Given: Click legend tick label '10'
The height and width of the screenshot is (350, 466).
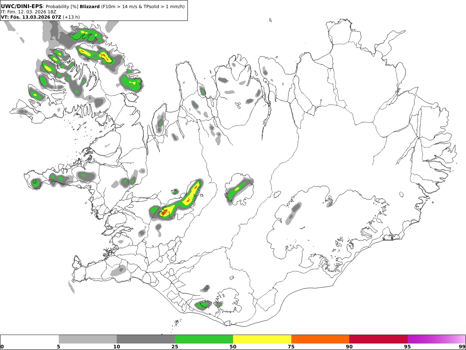Looking at the screenshot, I should pyautogui.click(x=117, y=347).
